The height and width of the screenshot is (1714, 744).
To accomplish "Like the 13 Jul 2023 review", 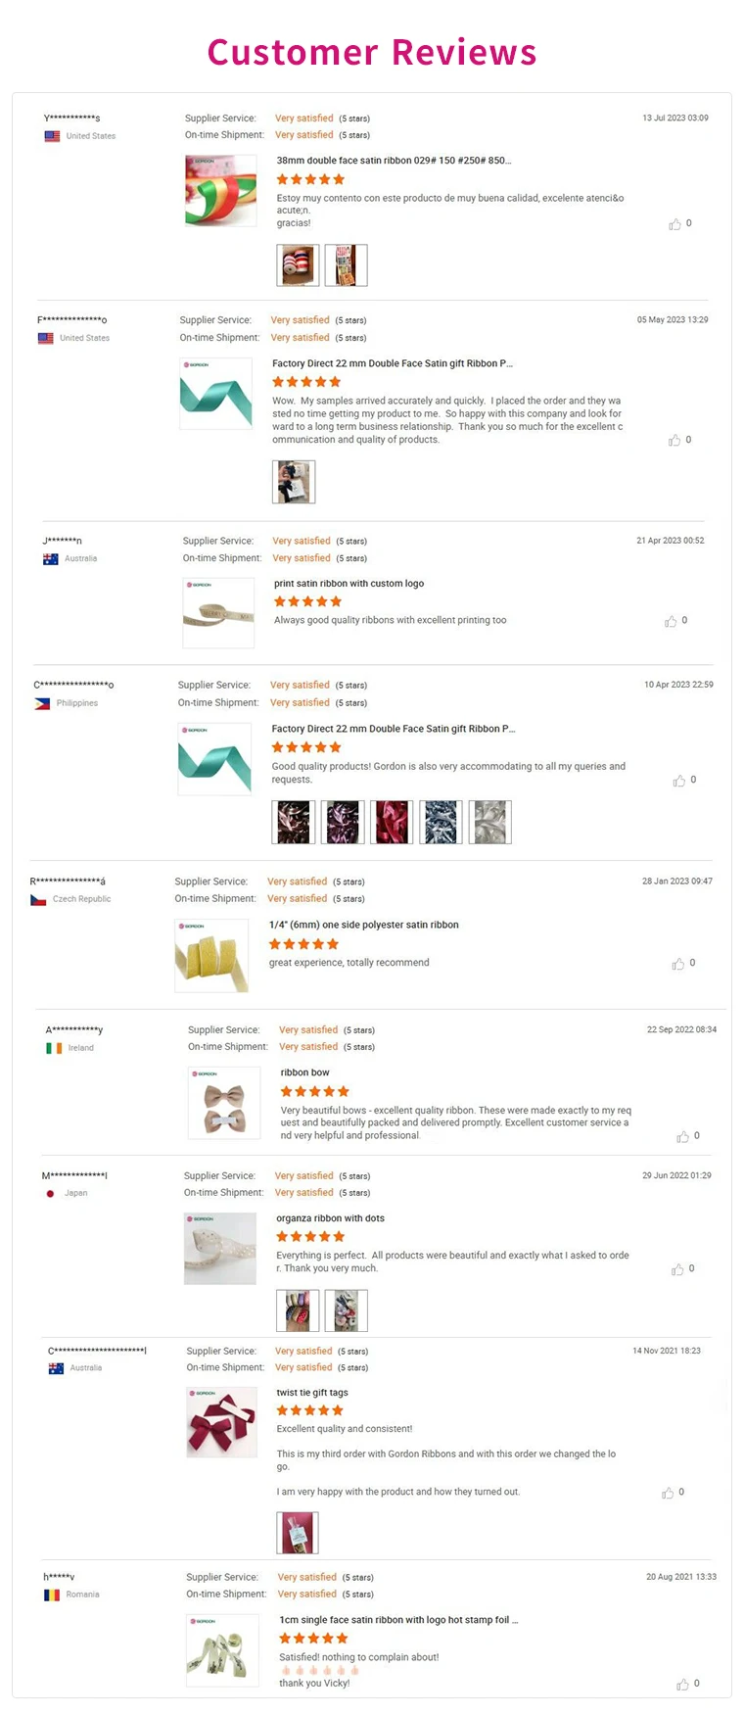I will [x=674, y=224].
